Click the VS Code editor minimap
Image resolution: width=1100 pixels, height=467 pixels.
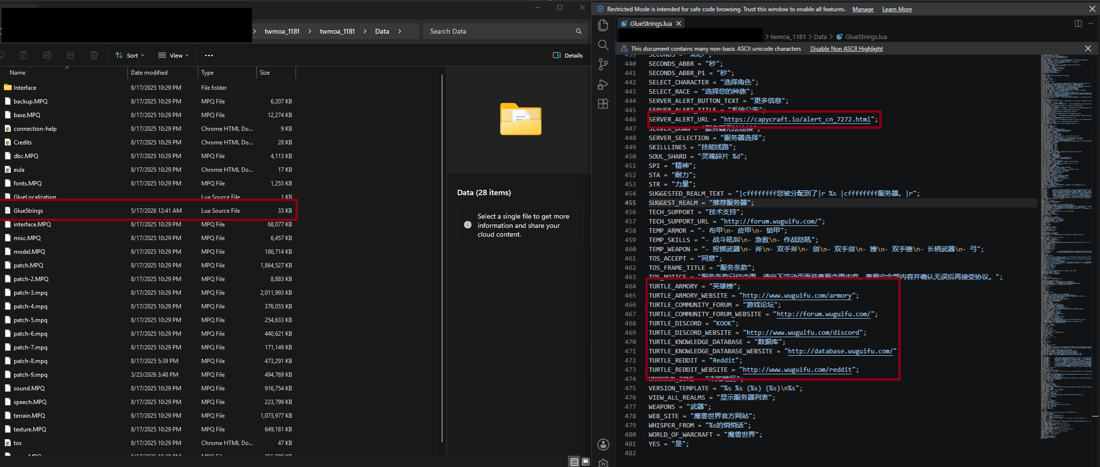click(1066, 246)
